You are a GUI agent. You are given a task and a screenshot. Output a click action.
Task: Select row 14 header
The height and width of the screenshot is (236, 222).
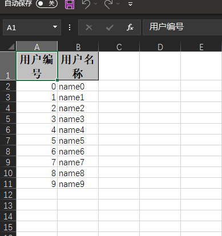coord(8,215)
